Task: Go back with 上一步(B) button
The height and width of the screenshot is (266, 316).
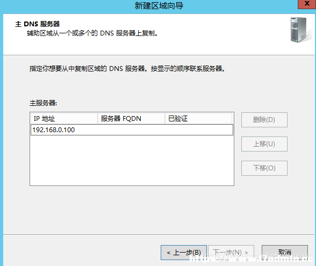Action: click(184, 253)
